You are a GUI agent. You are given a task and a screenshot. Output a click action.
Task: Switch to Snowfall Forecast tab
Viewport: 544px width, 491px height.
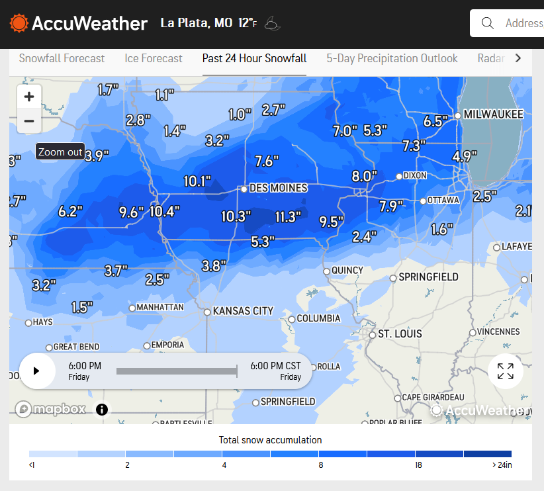62,58
